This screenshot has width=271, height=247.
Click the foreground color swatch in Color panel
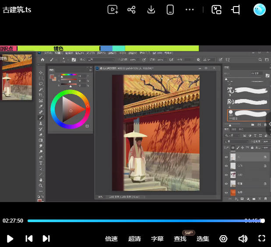(52, 77)
